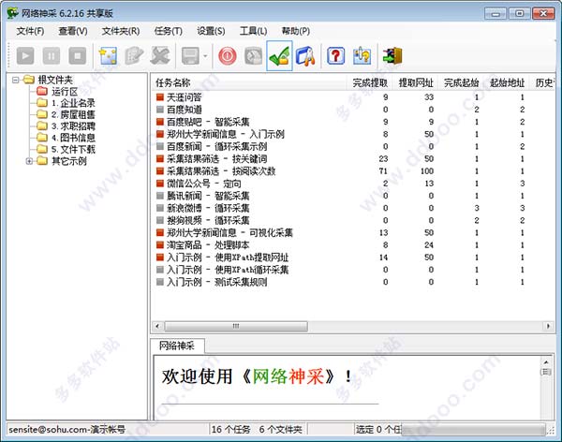Click the Delete task X icon

click(160, 56)
